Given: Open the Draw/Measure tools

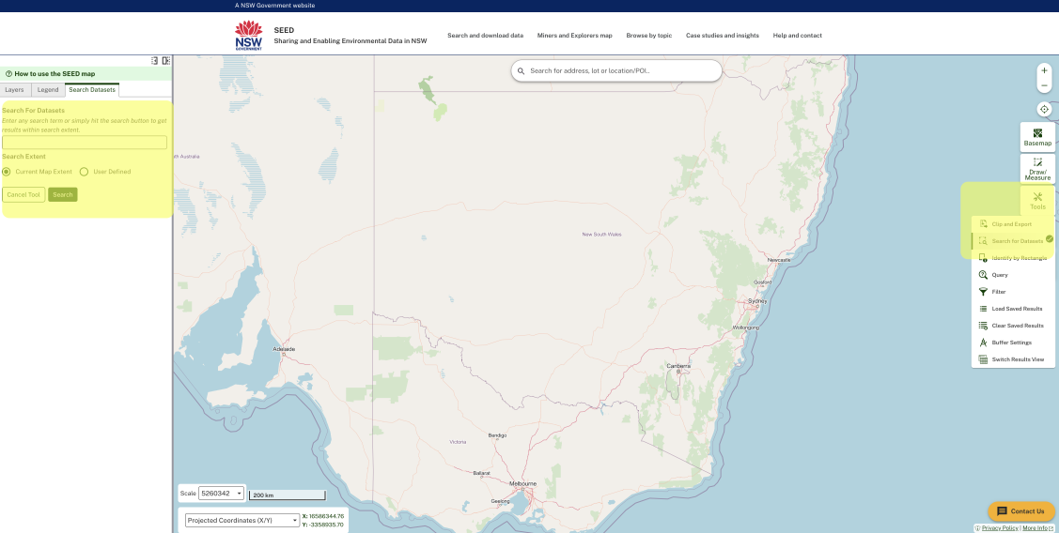Looking at the screenshot, I should (1037, 169).
